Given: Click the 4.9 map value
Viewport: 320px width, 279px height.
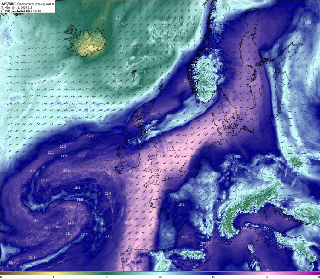Looking at the screenshot, I should (x=137, y=47).
